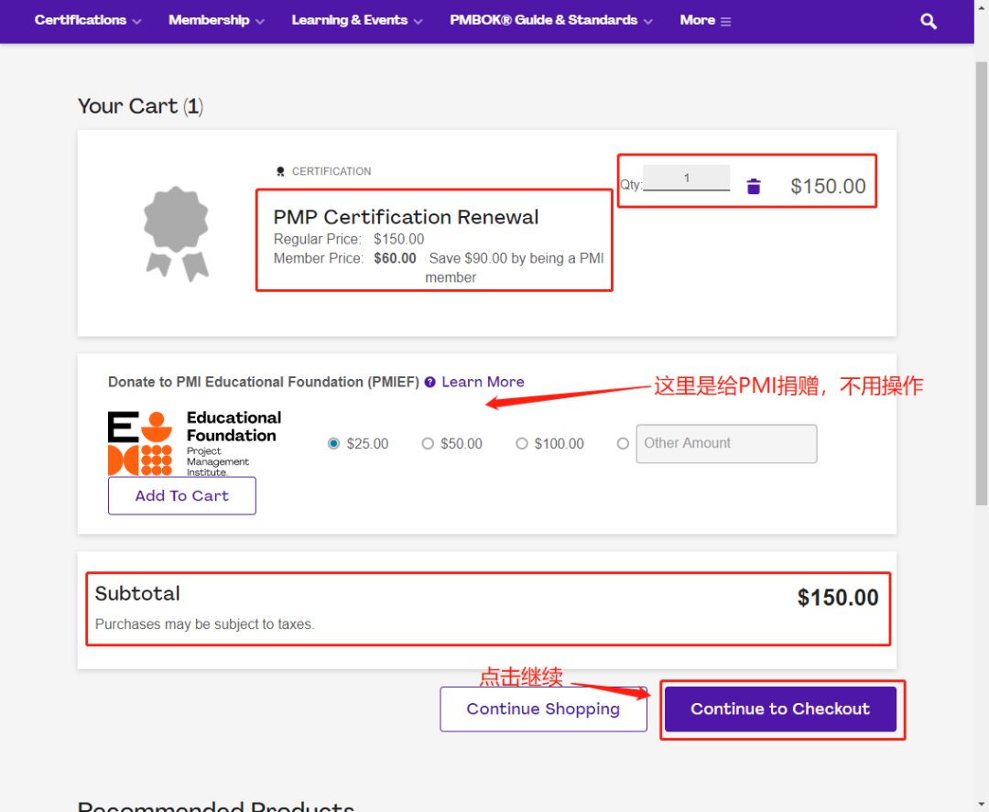Click the Donate to PMI Educational Foundation heading
The height and width of the screenshot is (812, 989).
coord(264,382)
